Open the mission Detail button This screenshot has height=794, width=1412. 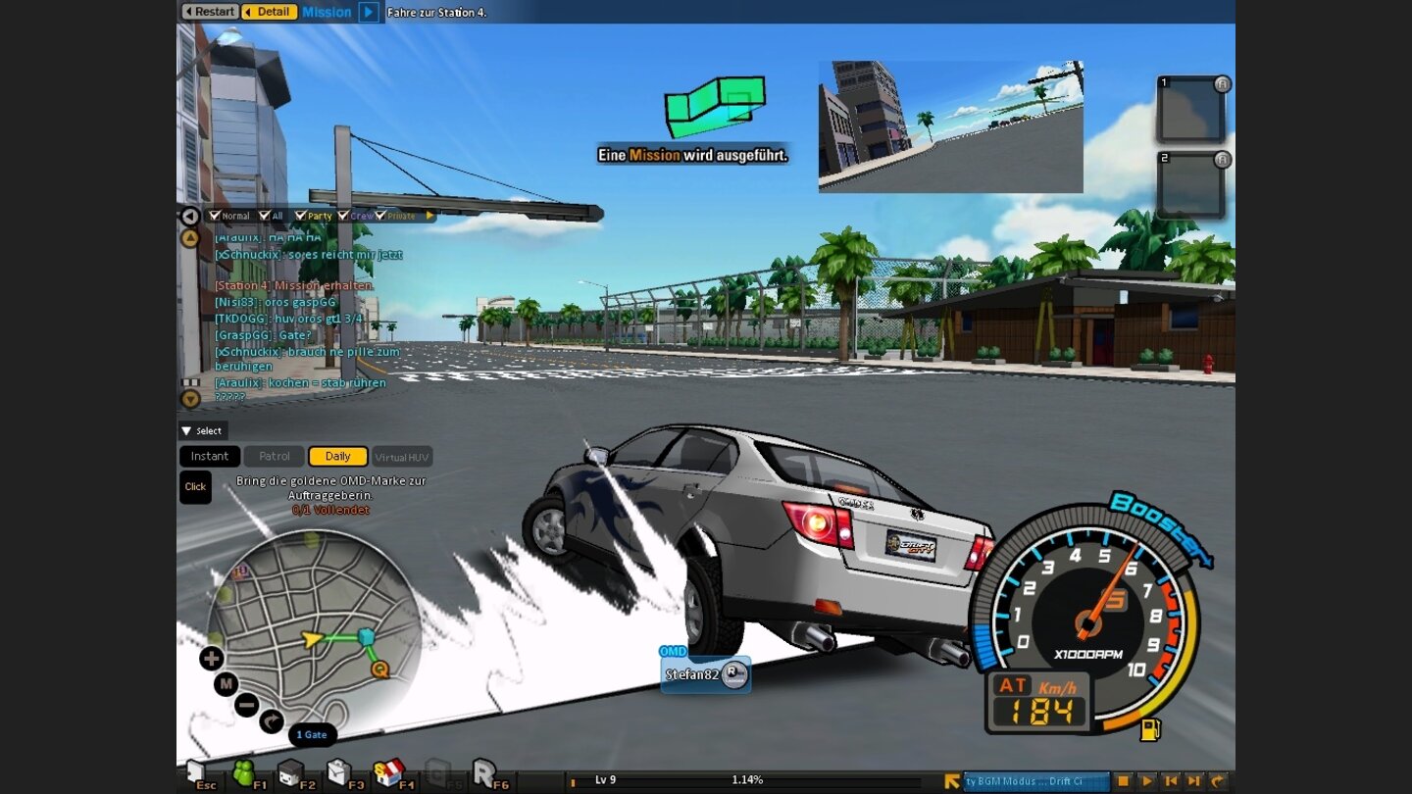pos(269,12)
